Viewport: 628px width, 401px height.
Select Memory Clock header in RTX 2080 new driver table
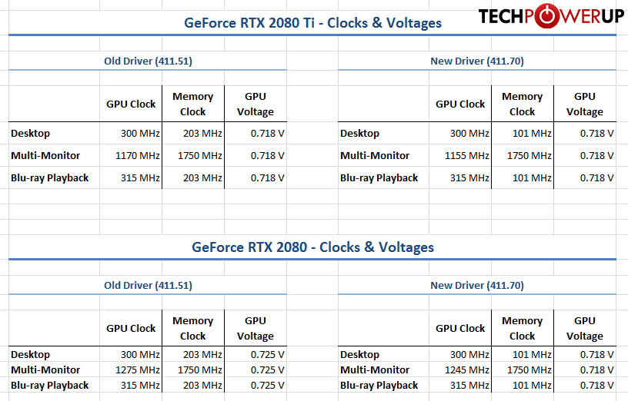coord(523,328)
